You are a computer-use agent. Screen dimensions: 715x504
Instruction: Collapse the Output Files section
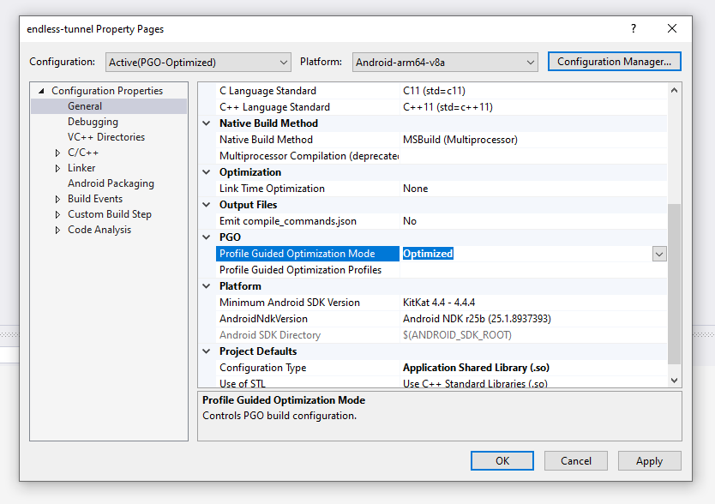206,204
